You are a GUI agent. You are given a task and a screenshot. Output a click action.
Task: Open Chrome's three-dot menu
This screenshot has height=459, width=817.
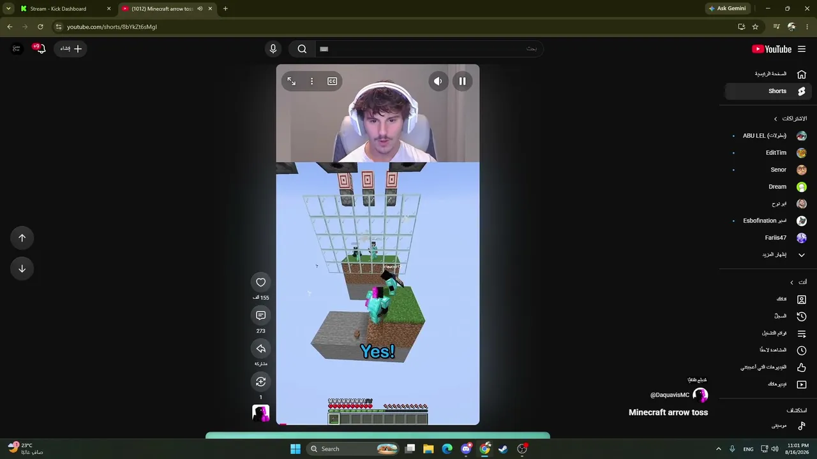point(807,27)
